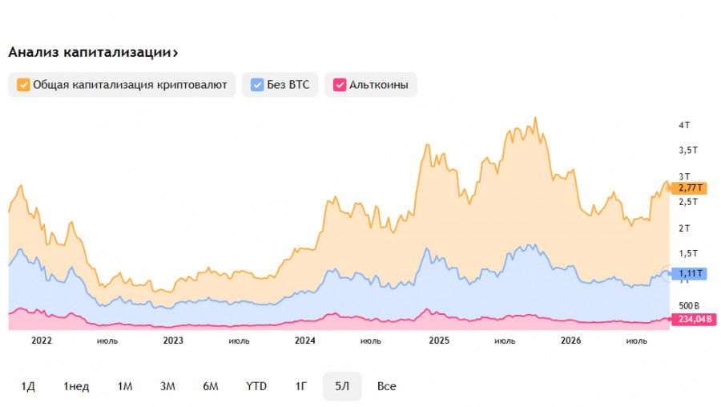Select the 1Г time range
The image size is (721, 407).
click(x=300, y=386)
